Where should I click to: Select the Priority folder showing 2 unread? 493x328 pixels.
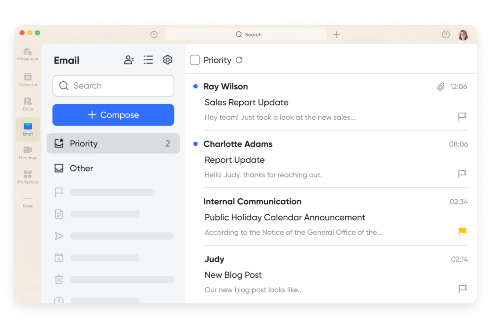[x=113, y=143]
